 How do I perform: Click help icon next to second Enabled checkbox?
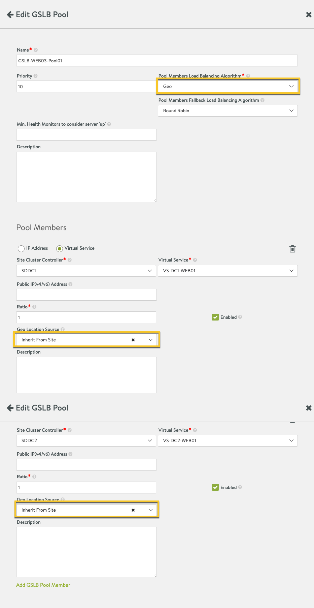pyautogui.click(x=240, y=487)
